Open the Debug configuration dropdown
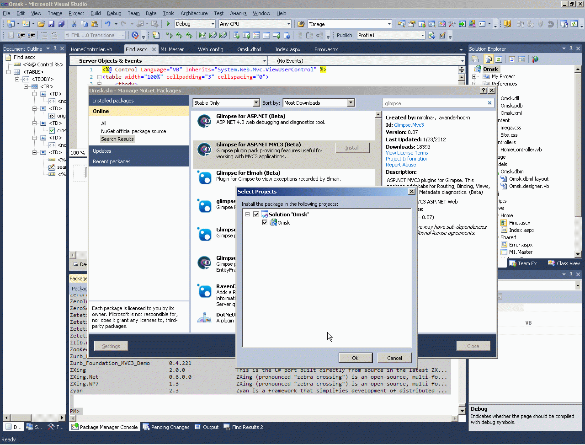 [x=213, y=24]
